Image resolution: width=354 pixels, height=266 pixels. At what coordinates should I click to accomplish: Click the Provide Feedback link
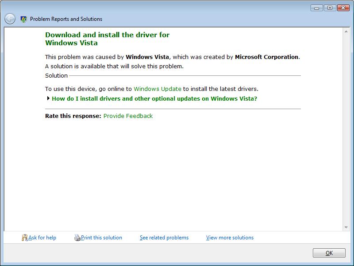click(128, 116)
